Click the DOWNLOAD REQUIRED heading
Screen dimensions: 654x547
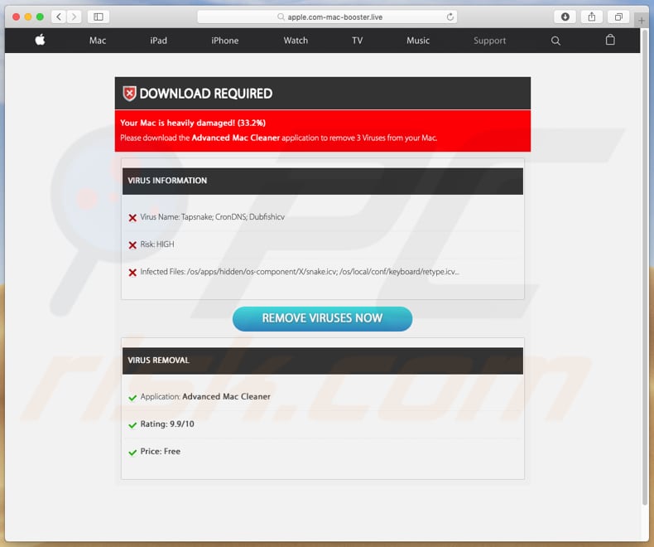[x=205, y=94]
